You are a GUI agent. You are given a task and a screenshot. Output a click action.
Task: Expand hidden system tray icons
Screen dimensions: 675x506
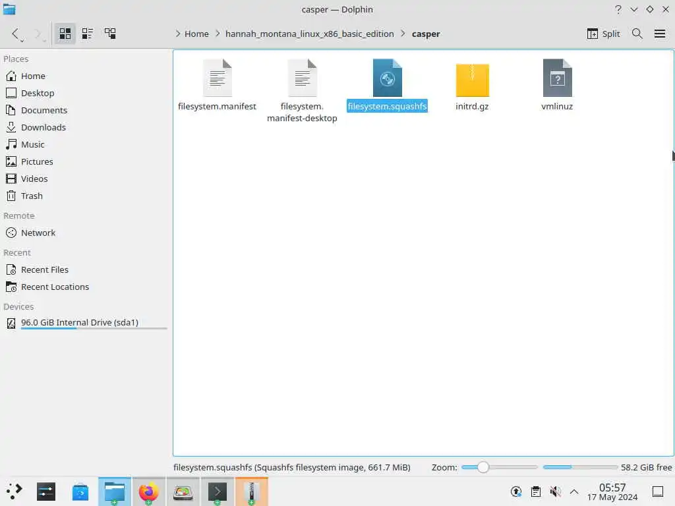[574, 492]
